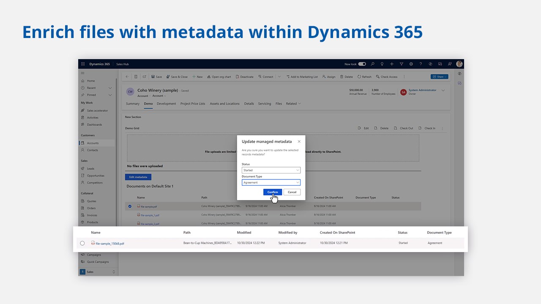Open the command bar overflow menu (three dots)
The image size is (541, 304).
tap(404, 77)
